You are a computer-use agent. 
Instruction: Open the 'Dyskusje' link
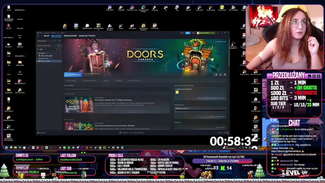[106, 81]
